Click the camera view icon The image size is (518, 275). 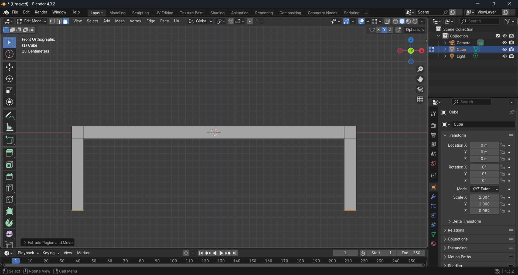pos(420,90)
